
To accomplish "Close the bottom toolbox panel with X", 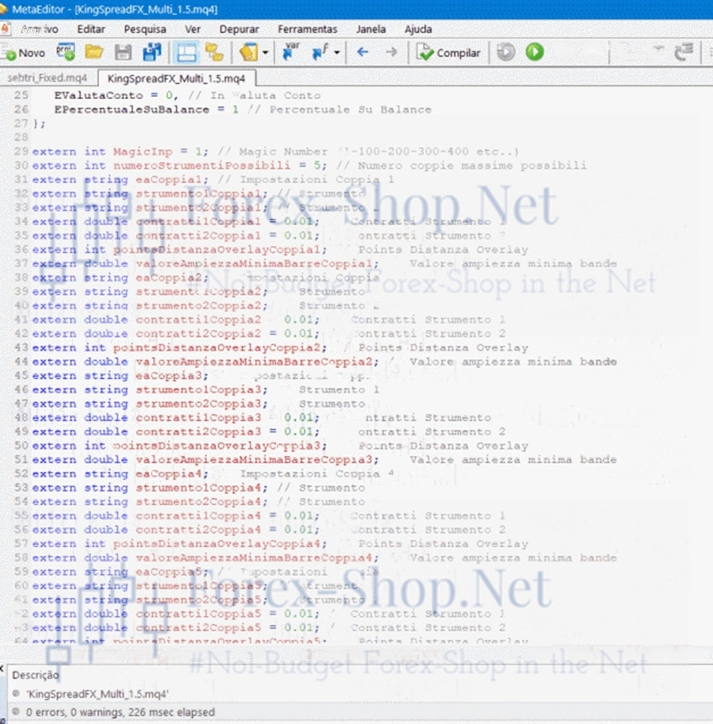I will click(x=2, y=668).
